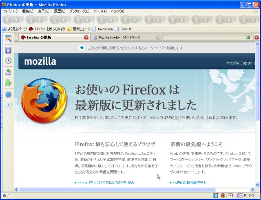Viewport: 261px width, 200px height.
Task: Open the ヘルプ(H) menu
Action: [x=117, y=11]
